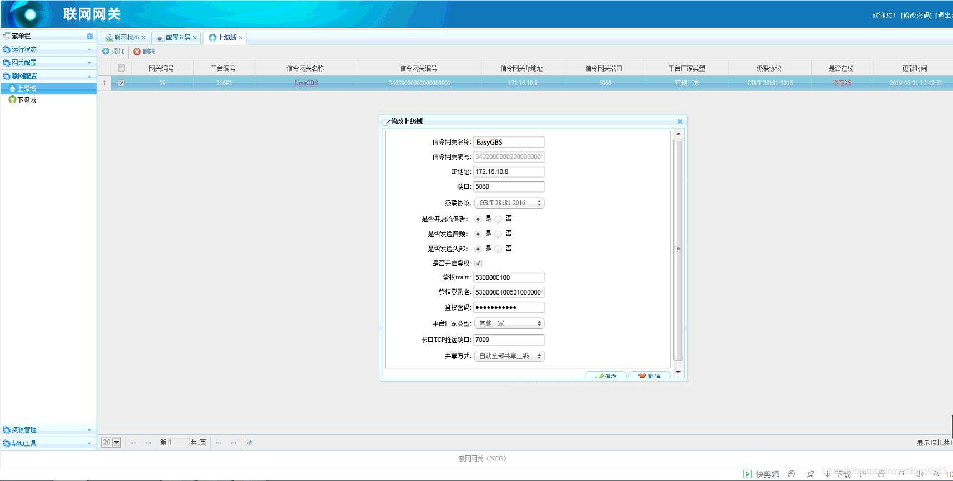Click IP地址 field with 172.16.10.8

click(509, 172)
